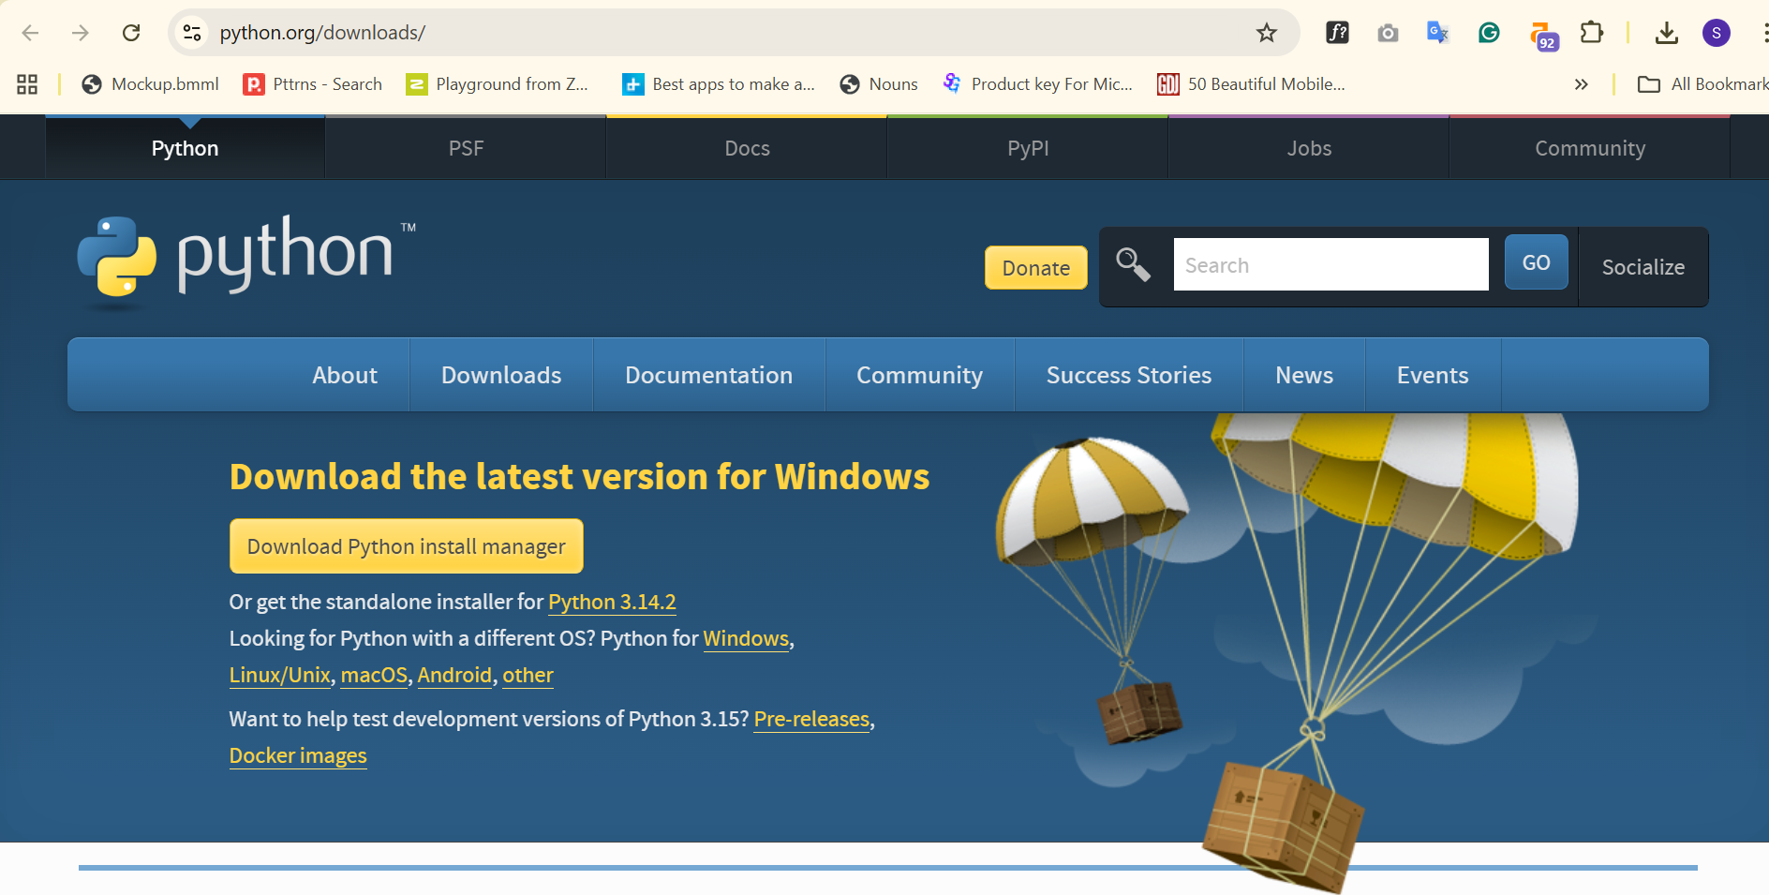Open the apps grid icon in bookmarks bar
Viewport: 1769px width, 895px height.
27,84
